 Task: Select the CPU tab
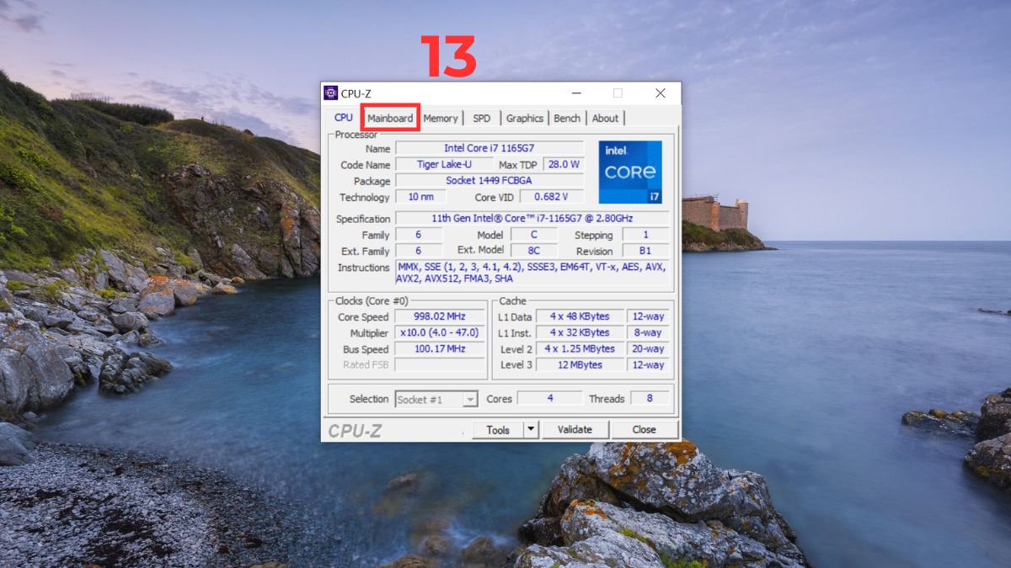[344, 118]
